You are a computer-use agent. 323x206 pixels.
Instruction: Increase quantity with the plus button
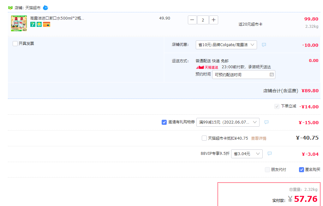214,20
